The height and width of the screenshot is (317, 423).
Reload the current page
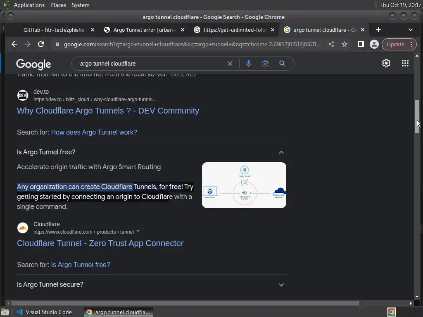(x=41, y=44)
